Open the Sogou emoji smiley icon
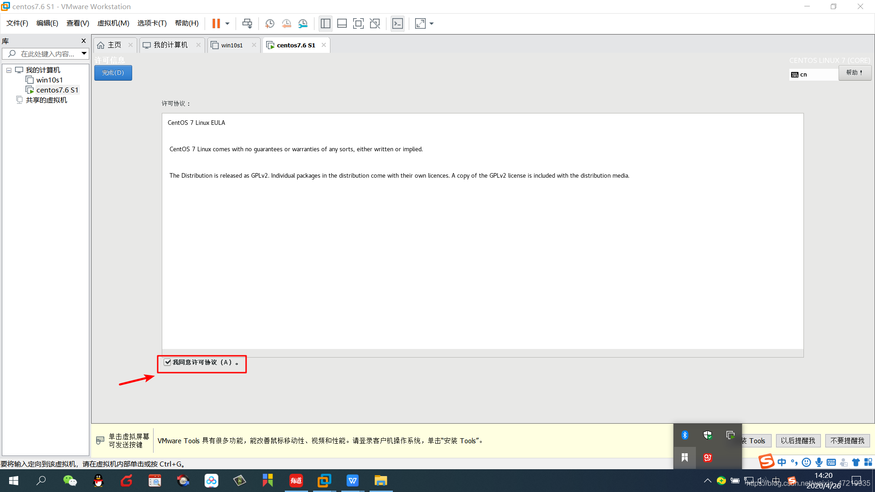875x492 pixels. click(x=806, y=462)
